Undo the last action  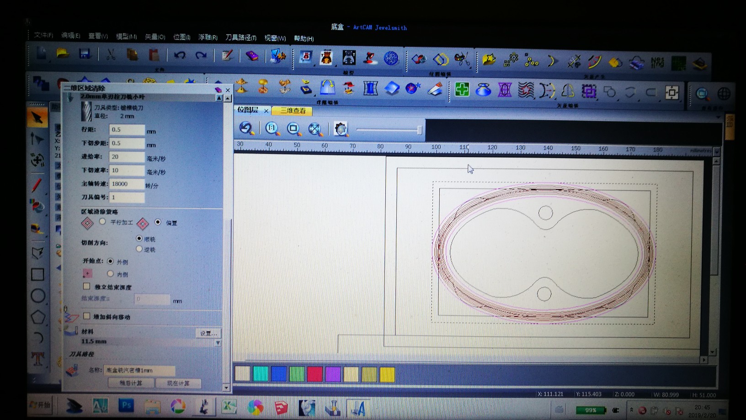179,55
